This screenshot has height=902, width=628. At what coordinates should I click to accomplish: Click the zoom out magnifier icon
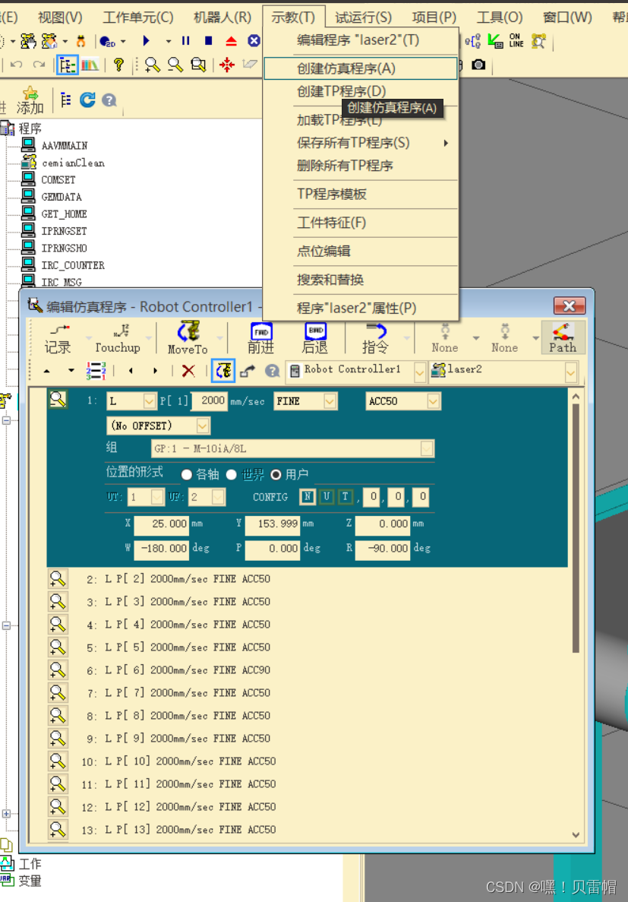175,65
